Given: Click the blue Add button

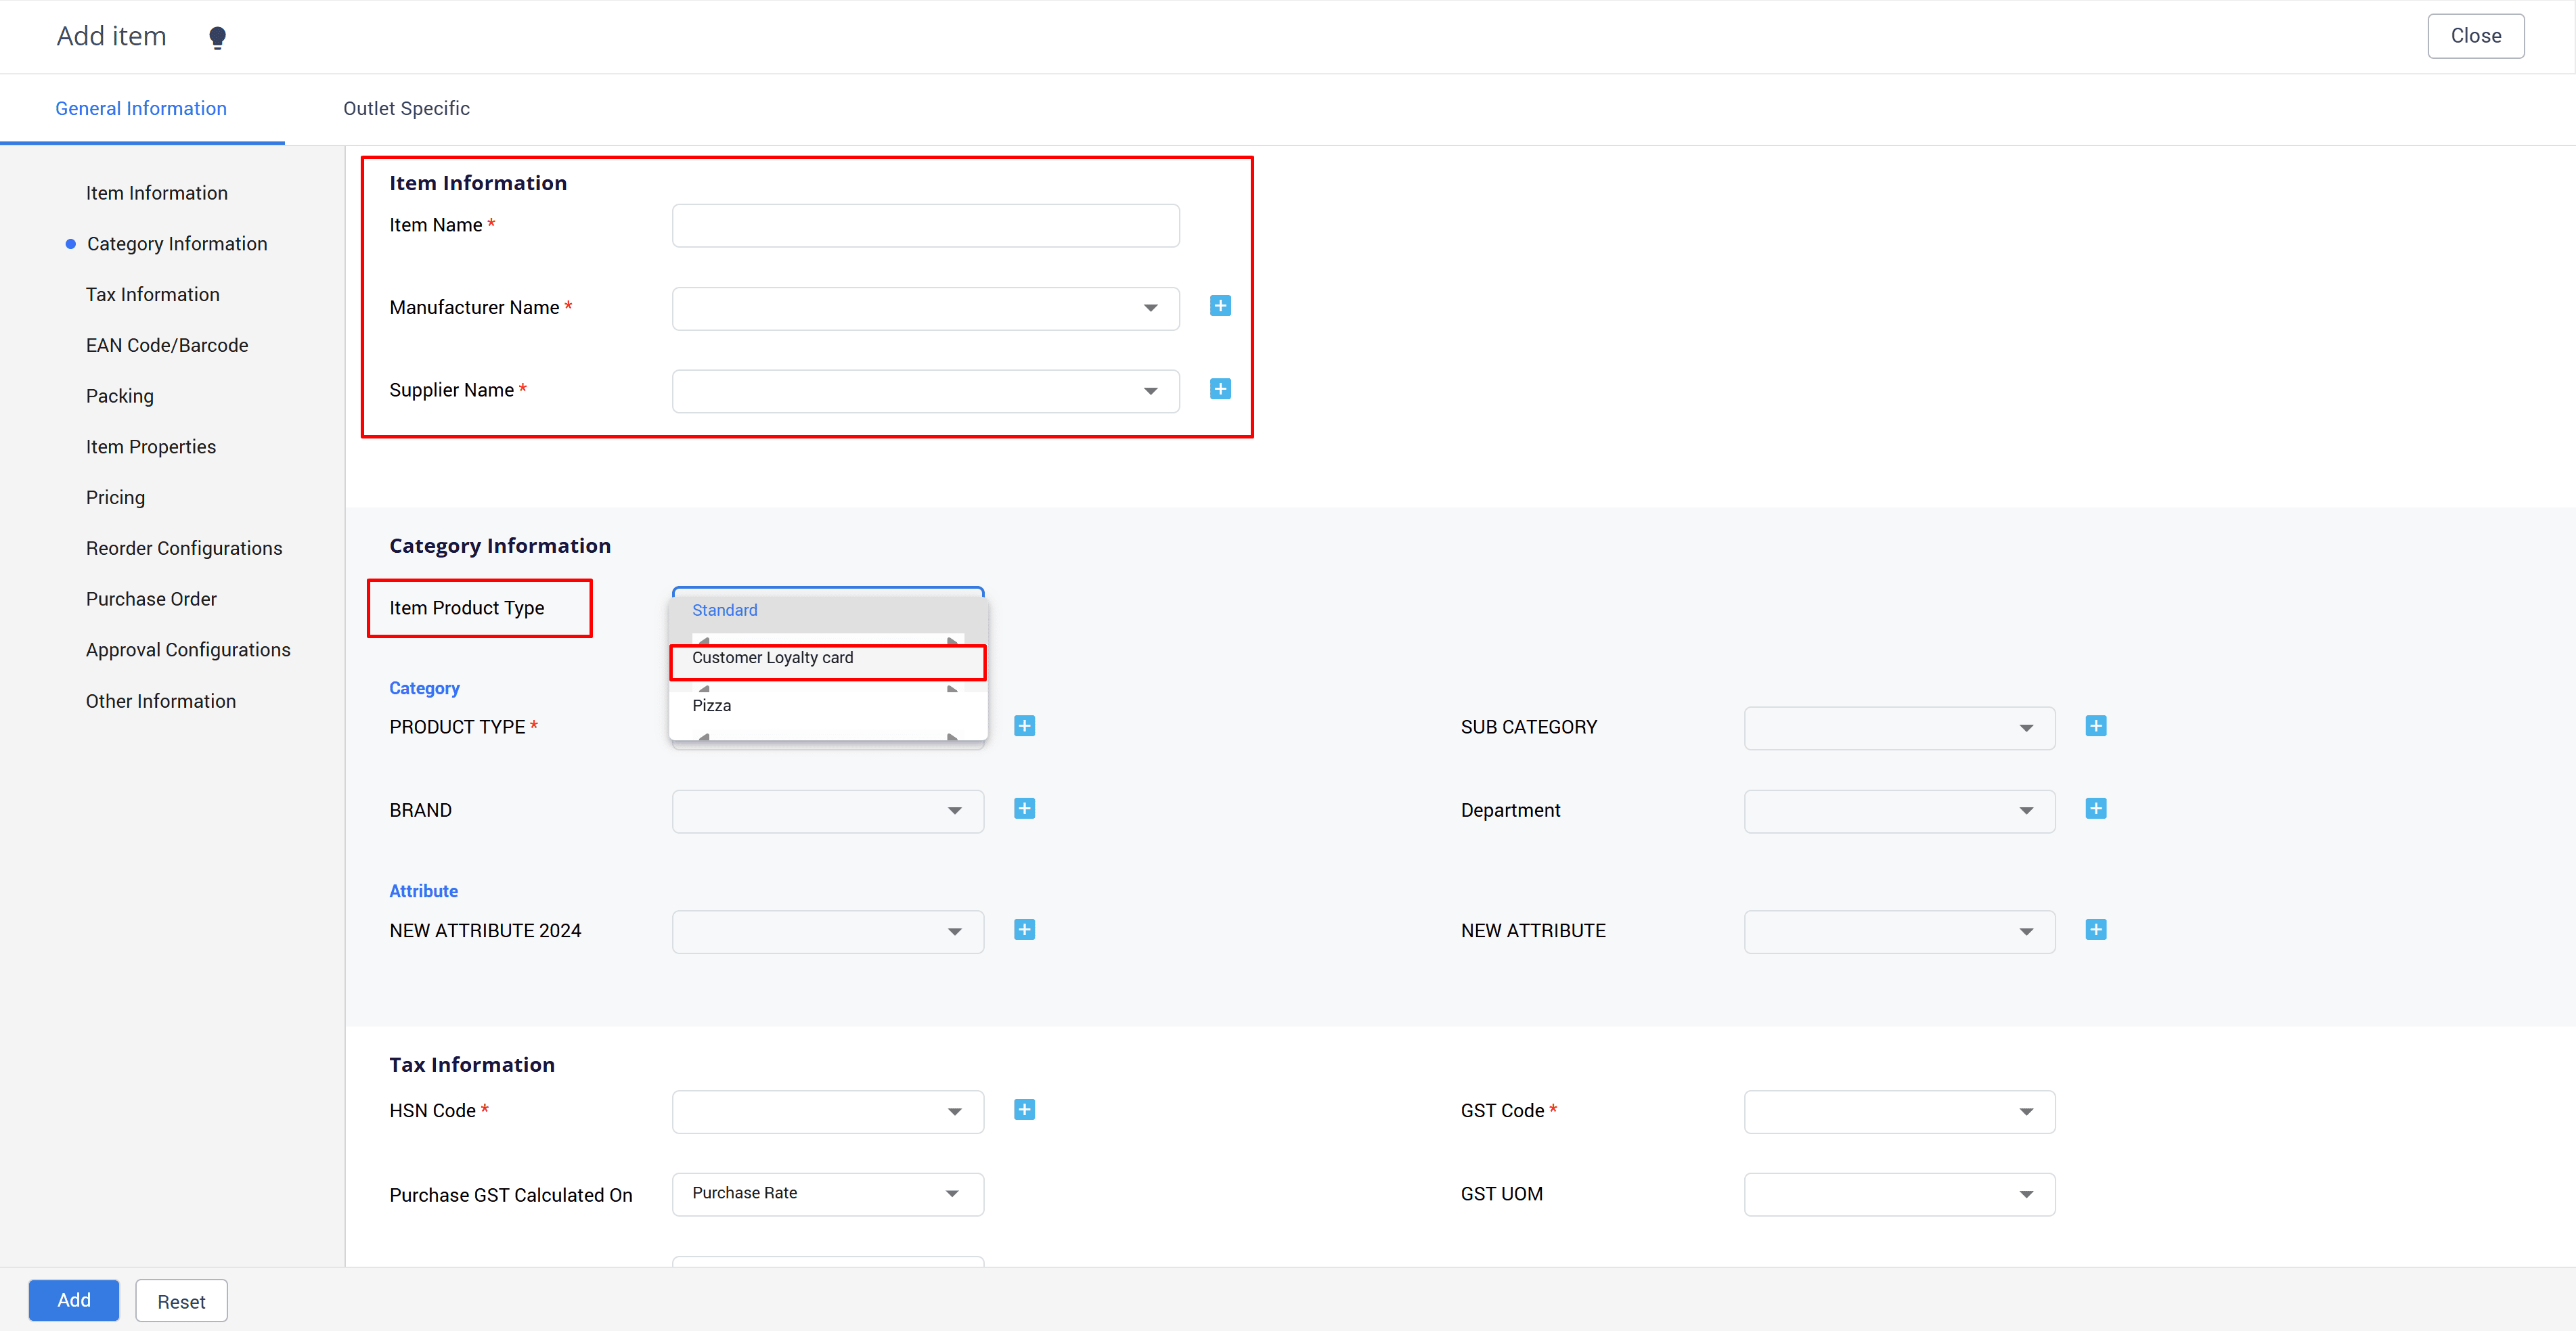Looking at the screenshot, I should coord(73,1300).
